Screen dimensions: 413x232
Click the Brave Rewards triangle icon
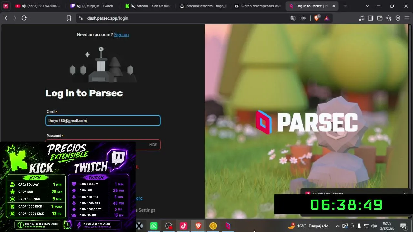tap(327, 18)
